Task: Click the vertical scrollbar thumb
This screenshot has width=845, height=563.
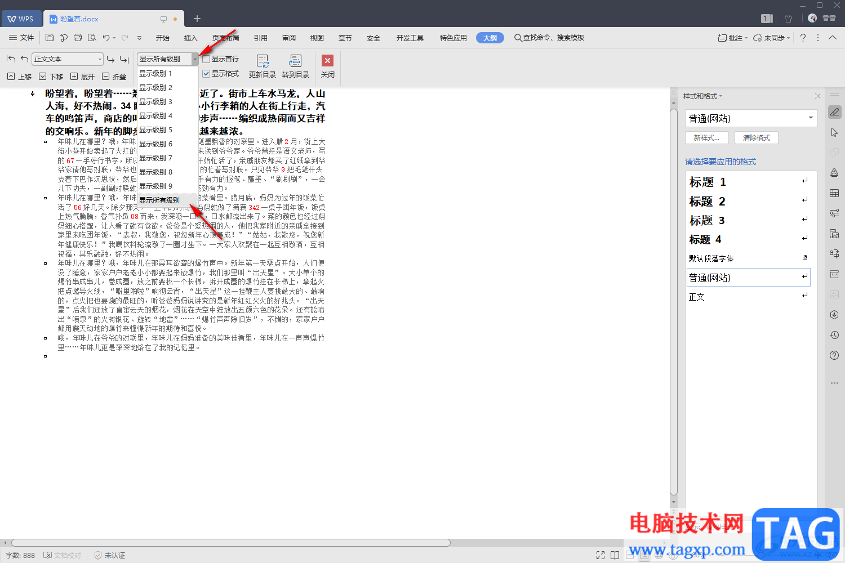Action: pos(674,301)
